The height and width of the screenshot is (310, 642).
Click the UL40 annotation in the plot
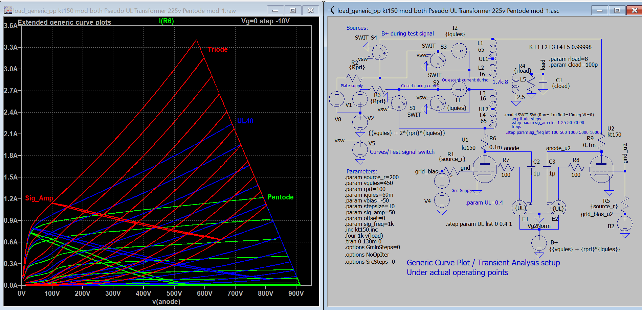click(x=245, y=121)
